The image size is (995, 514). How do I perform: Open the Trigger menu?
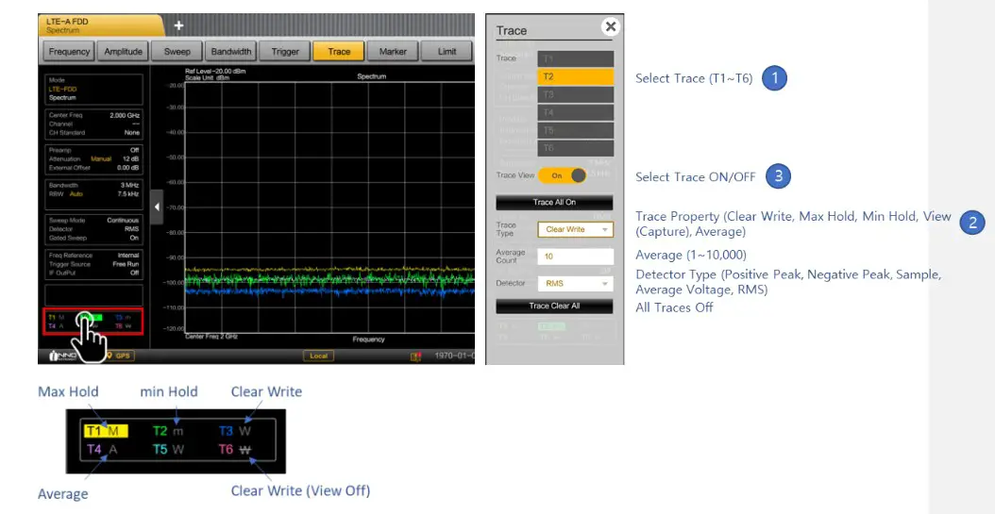(x=285, y=51)
